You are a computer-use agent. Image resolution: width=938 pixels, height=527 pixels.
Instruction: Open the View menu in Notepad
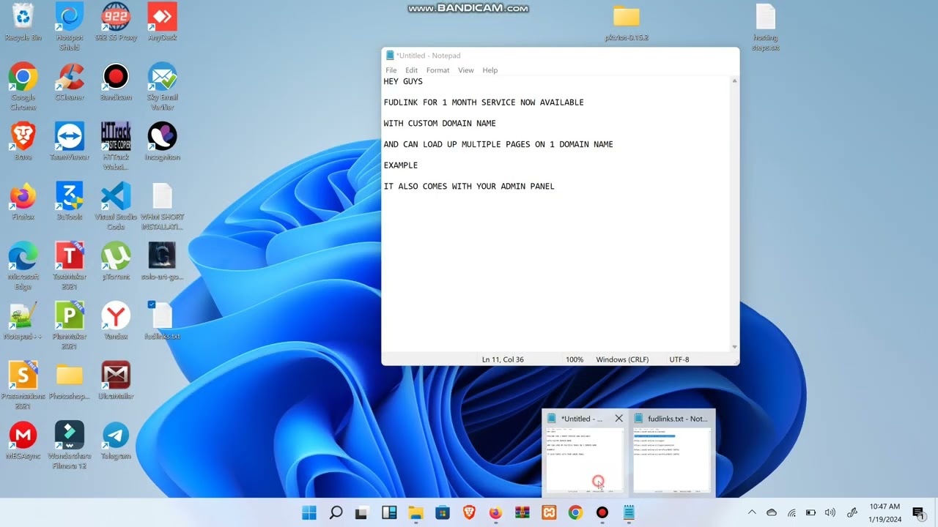tap(466, 70)
